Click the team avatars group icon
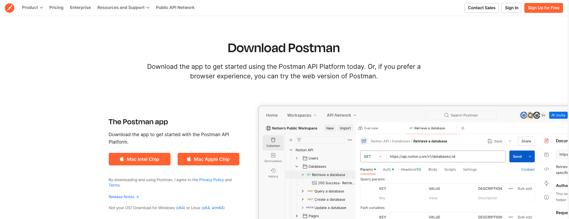569x219 pixels. pos(530,115)
